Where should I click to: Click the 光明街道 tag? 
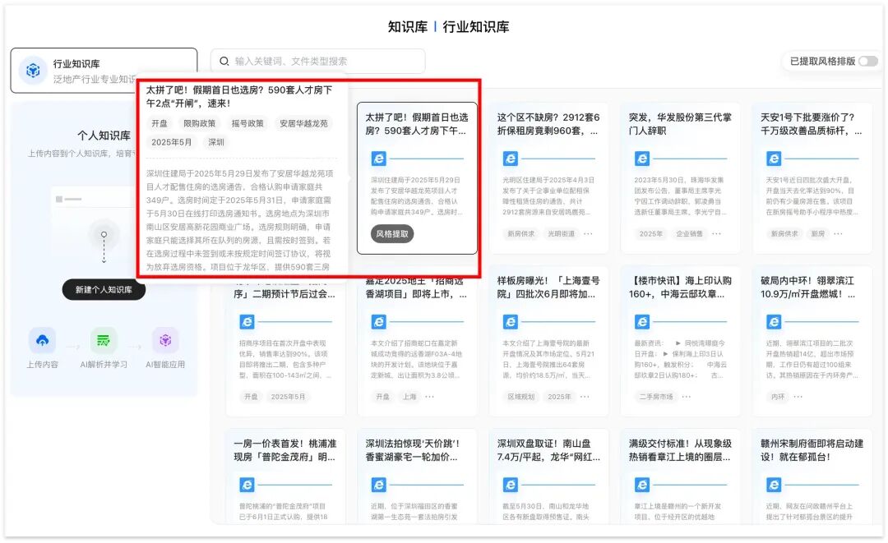tap(562, 233)
